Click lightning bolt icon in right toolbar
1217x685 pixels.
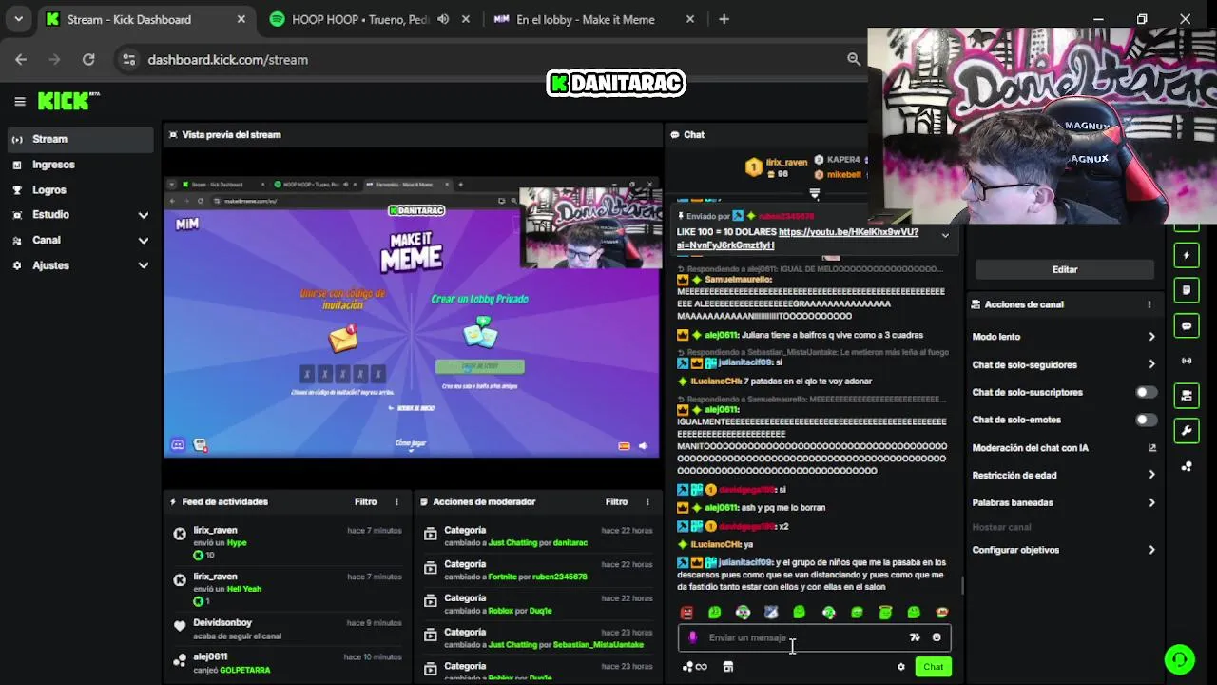click(1187, 255)
